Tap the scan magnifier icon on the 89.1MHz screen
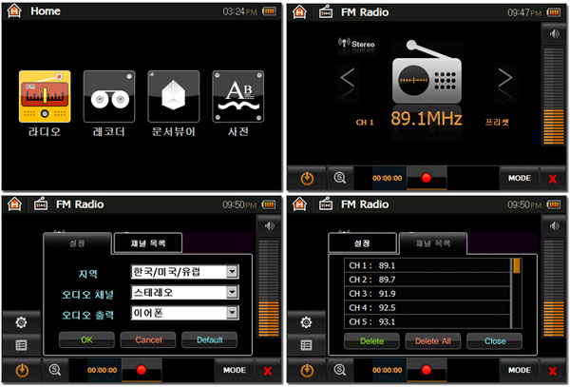This screenshot has width=570, height=387. click(x=339, y=178)
